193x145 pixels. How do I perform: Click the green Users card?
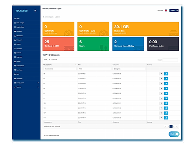[x=93, y=44]
